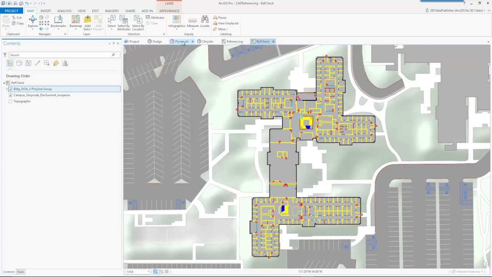Click the search magnifier in Contents
The image size is (492, 277).
(x=113, y=55)
